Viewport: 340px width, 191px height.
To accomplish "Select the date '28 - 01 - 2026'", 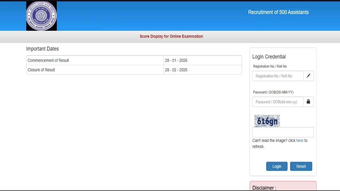I will pos(176,60).
